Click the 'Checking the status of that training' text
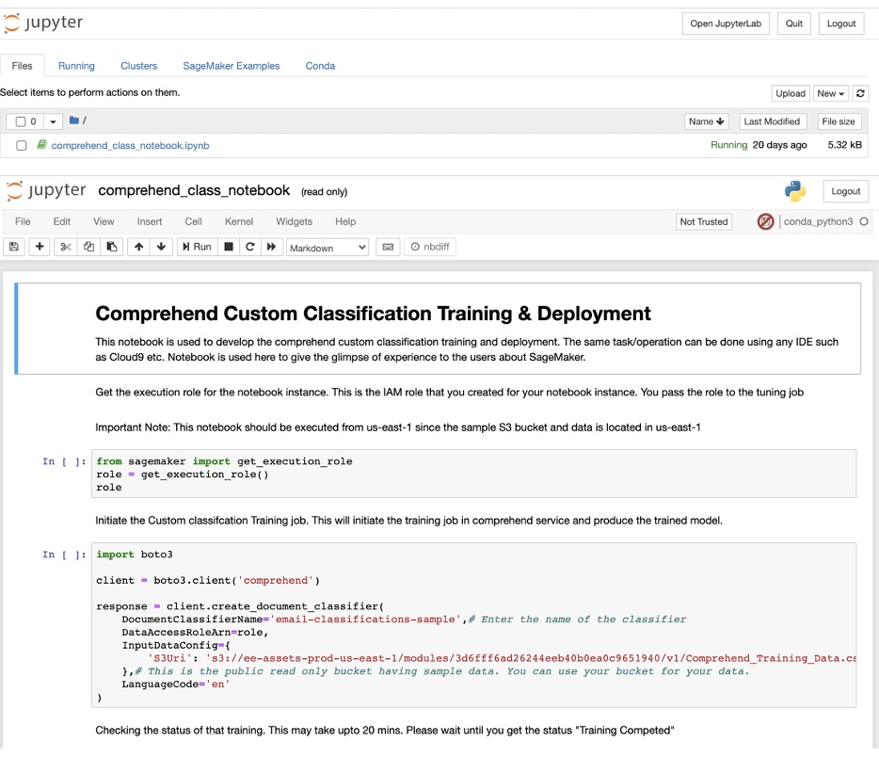The image size is (879, 757). pyautogui.click(x=385, y=730)
